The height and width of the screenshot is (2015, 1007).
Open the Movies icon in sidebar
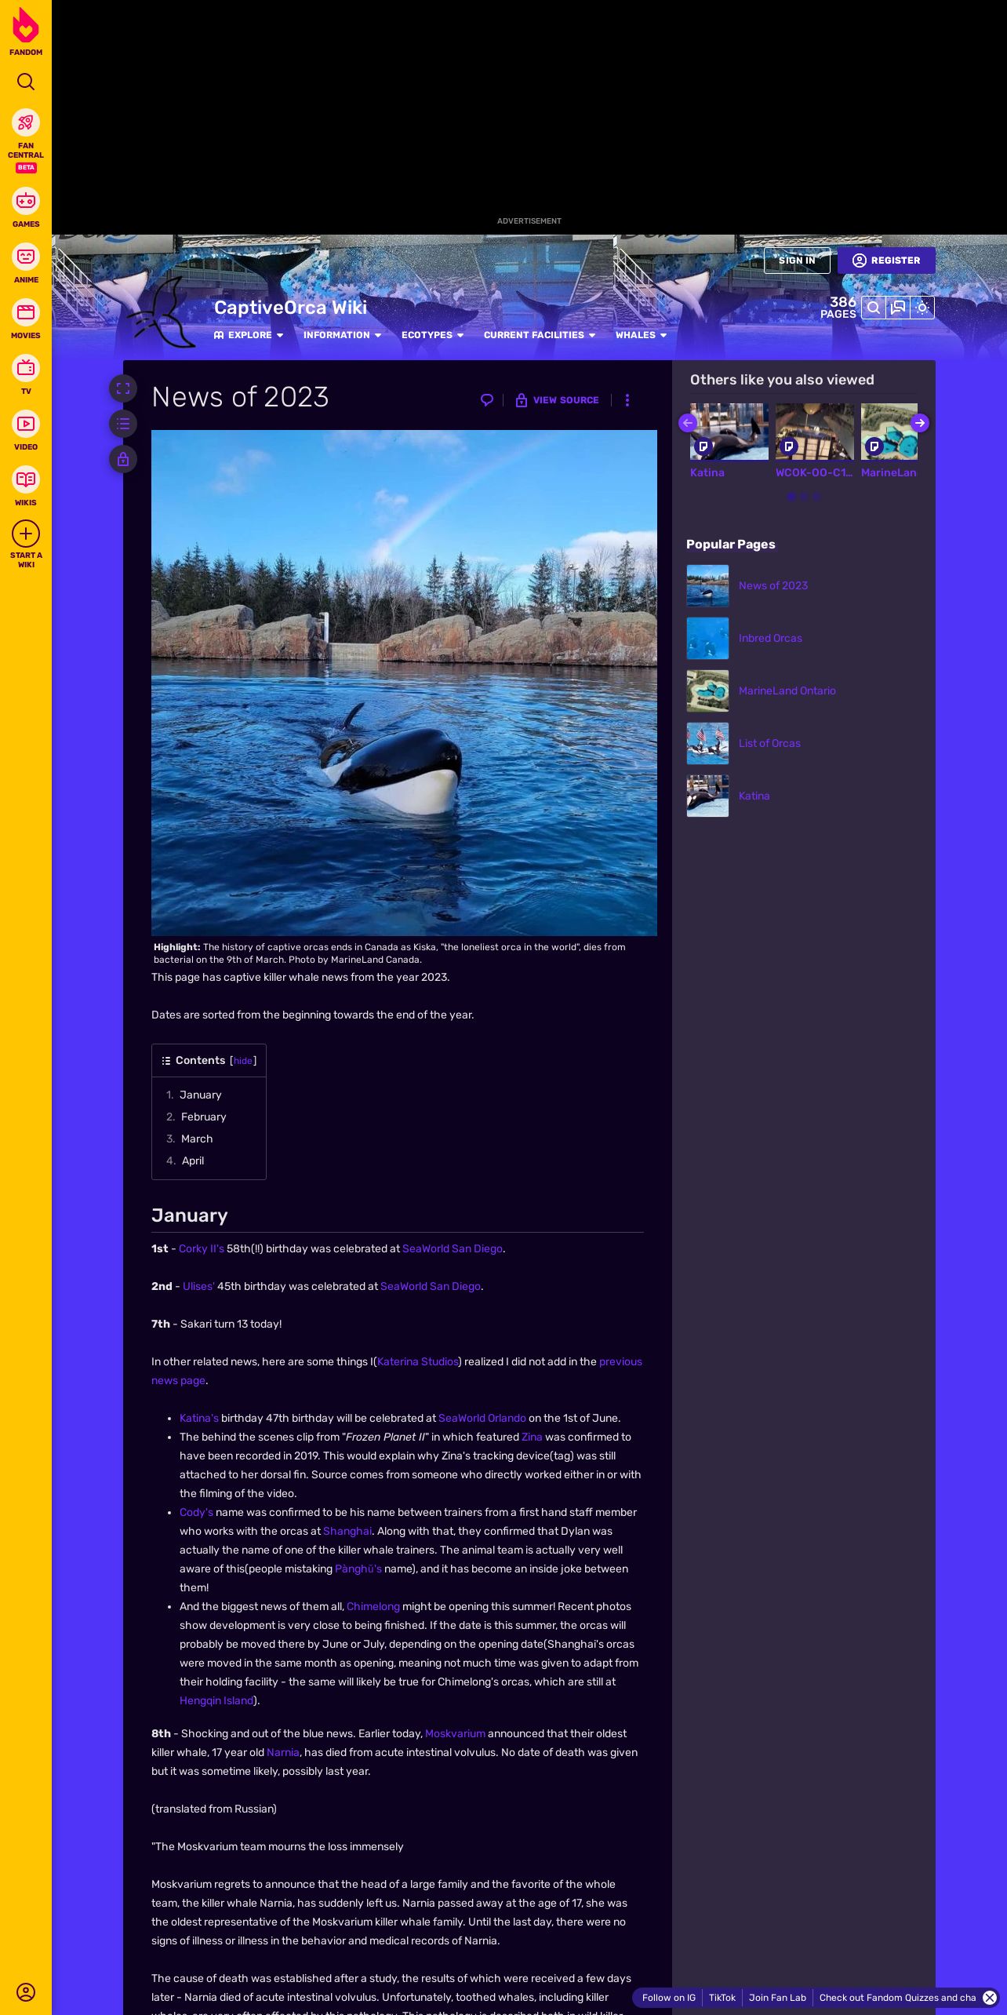(x=26, y=312)
